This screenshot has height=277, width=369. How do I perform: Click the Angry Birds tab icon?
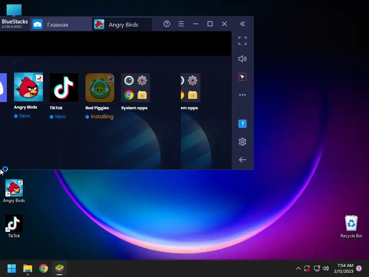click(x=99, y=24)
